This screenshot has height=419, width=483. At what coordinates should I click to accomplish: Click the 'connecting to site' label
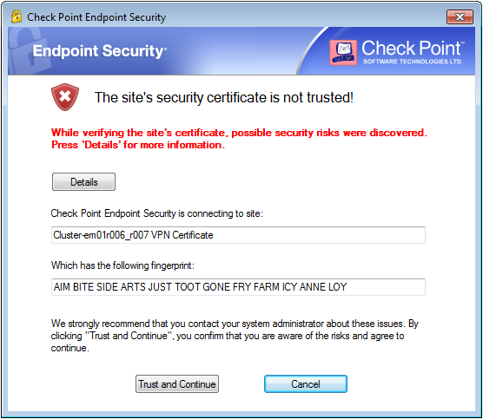[156, 213]
